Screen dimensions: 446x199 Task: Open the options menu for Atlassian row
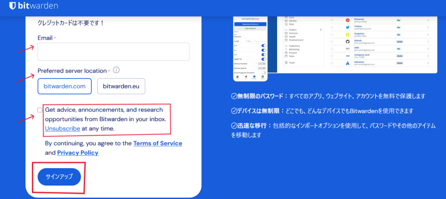[x=428, y=63]
